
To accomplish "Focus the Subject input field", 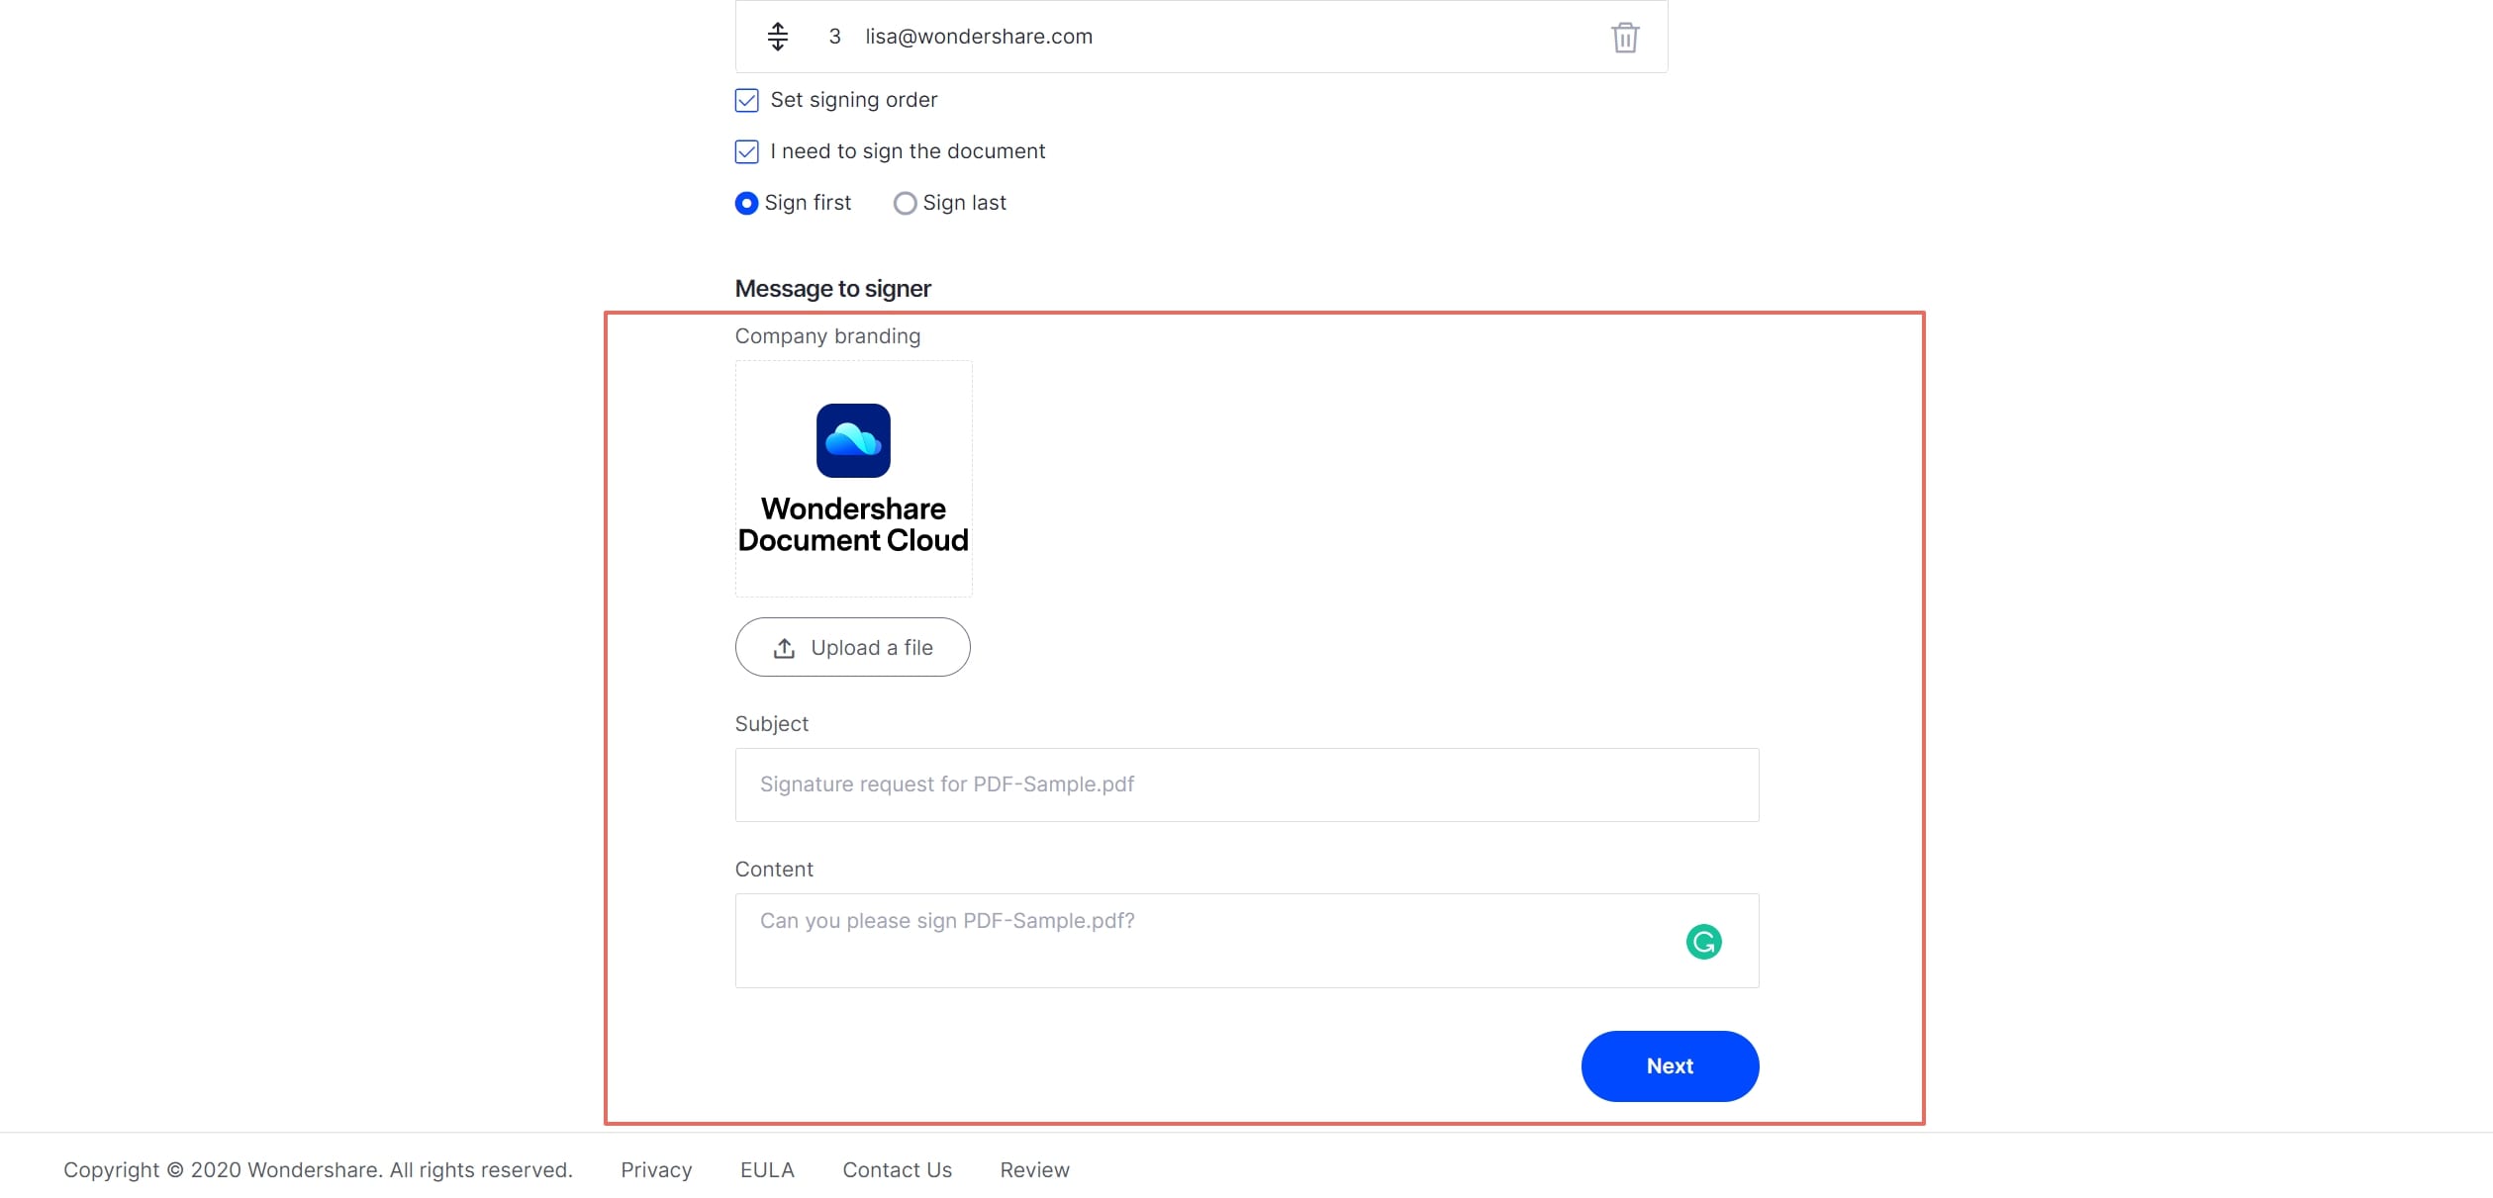I will pos(1246,784).
